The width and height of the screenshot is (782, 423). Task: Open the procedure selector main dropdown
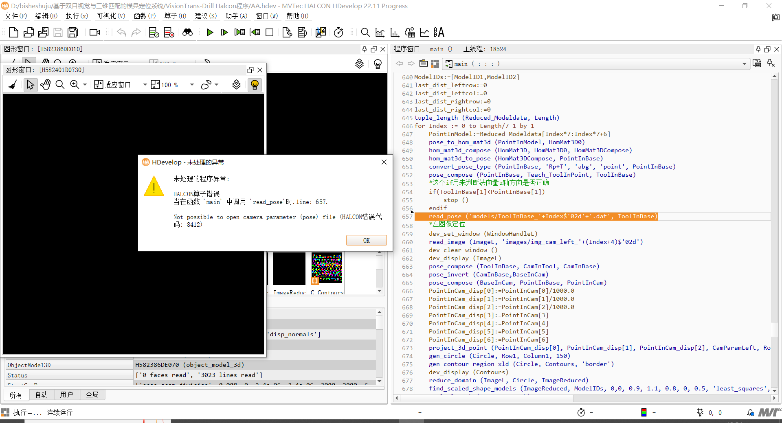[x=595, y=64]
